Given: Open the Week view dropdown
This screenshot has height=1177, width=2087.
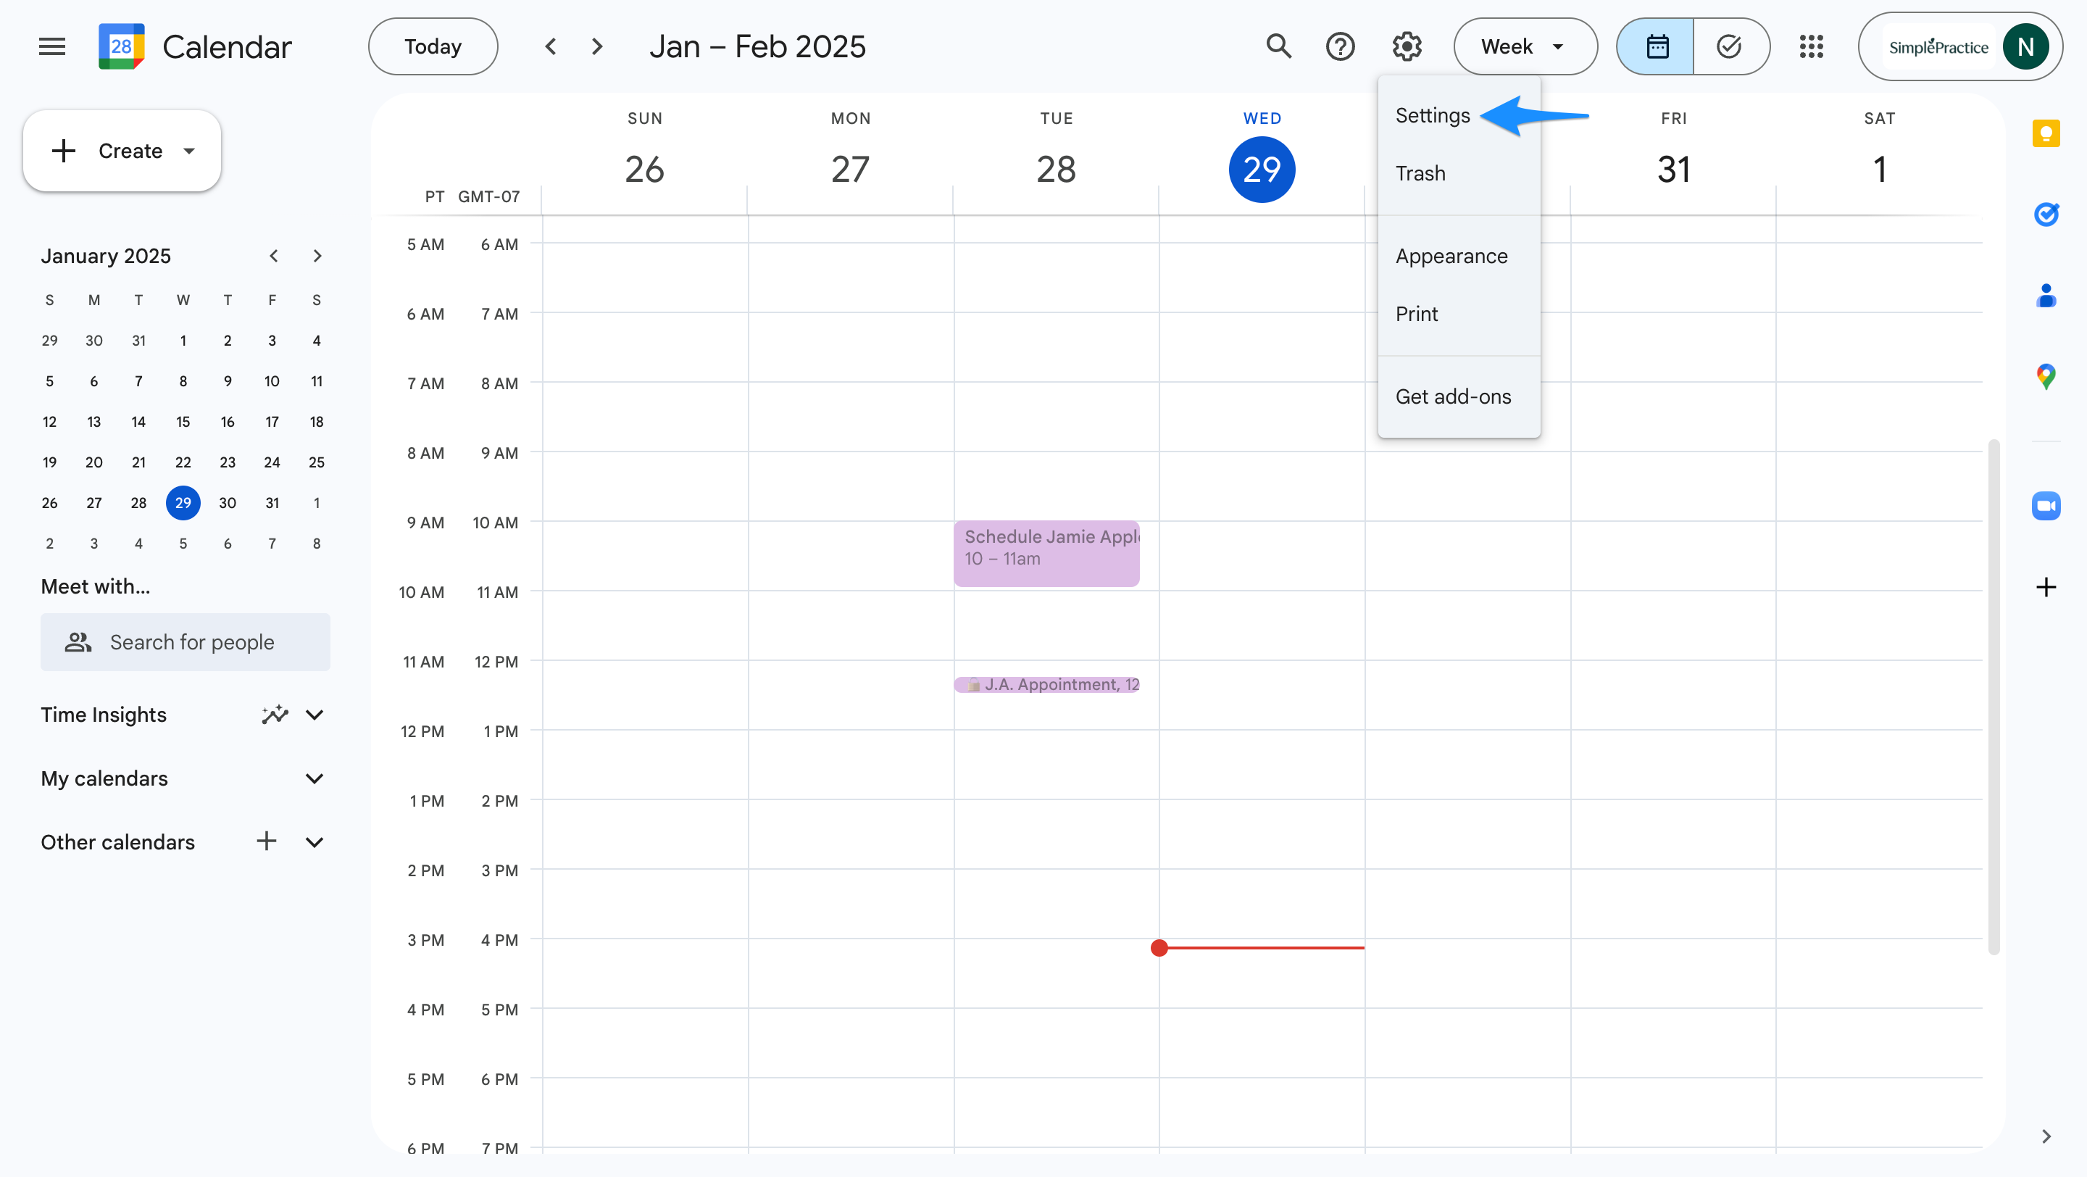Looking at the screenshot, I should (1524, 46).
